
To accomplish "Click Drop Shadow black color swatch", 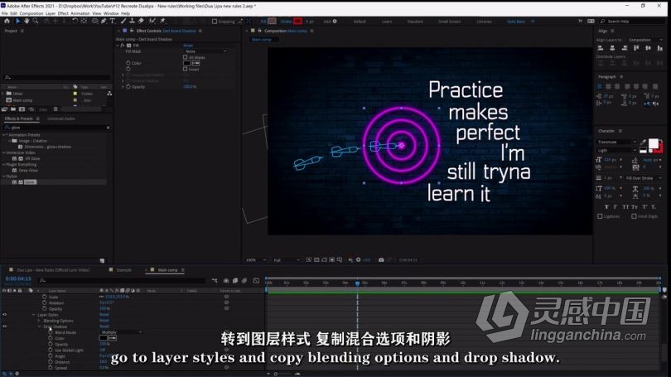I will point(103,338).
